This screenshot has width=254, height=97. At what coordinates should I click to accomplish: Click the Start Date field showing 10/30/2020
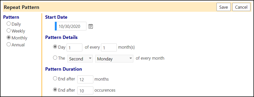click(x=71, y=26)
